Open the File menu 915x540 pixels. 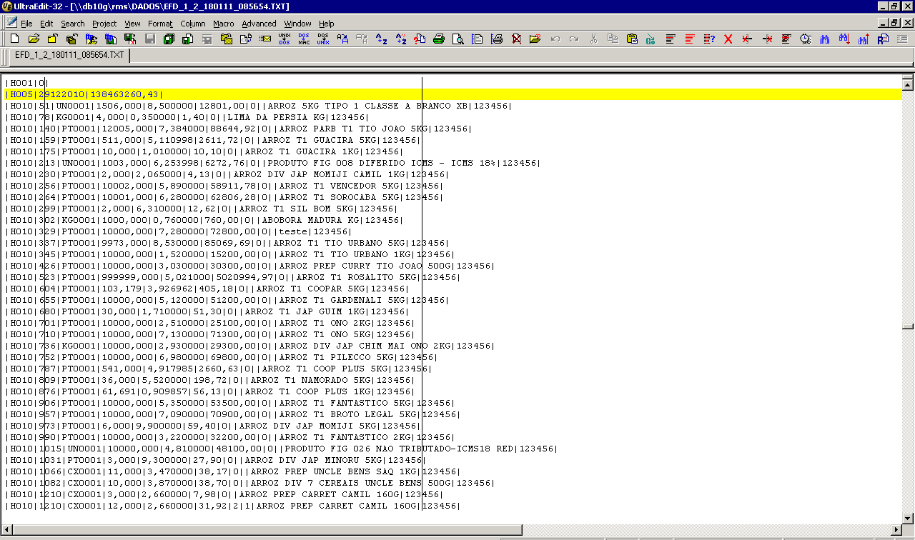tap(26, 24)
